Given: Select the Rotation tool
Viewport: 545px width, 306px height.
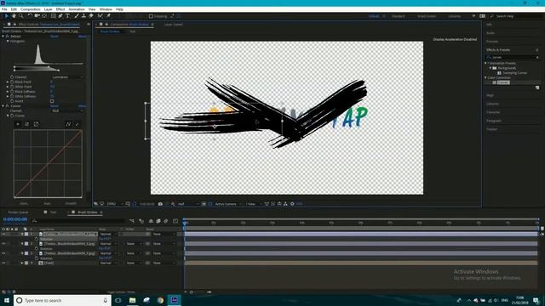Looking at the screenshot, I should 30,16.
